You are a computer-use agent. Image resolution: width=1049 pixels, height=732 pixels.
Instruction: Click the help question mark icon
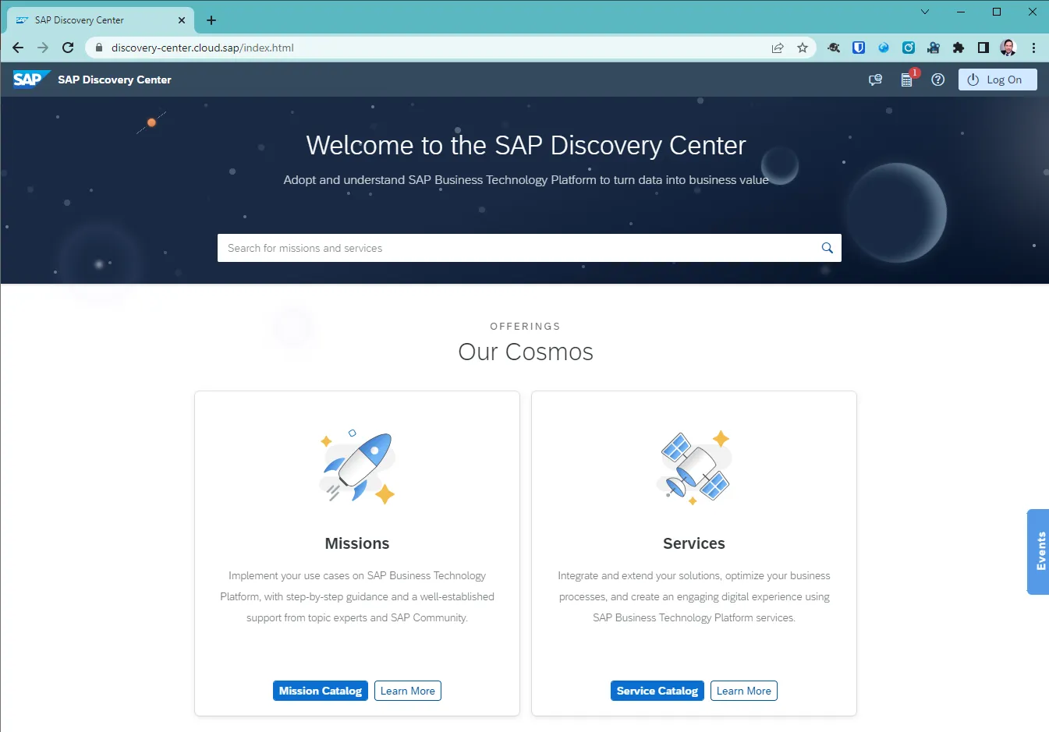[937, 80]
